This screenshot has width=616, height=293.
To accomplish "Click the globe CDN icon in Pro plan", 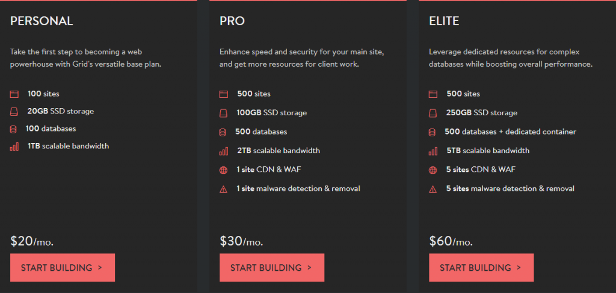I will [x=223, y=170].
